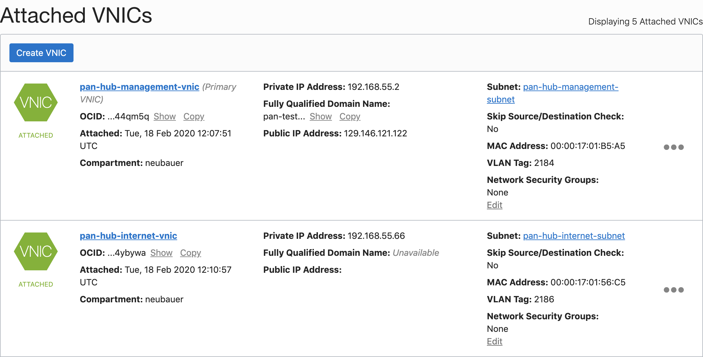Copy OCID ending 4ybywa
The width and height of the screenshot is (703, 357).
pos(190,253)
